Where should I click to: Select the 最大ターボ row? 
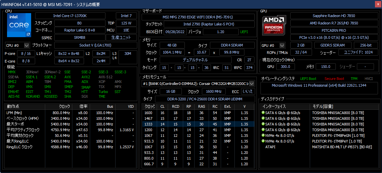[70, 124]
